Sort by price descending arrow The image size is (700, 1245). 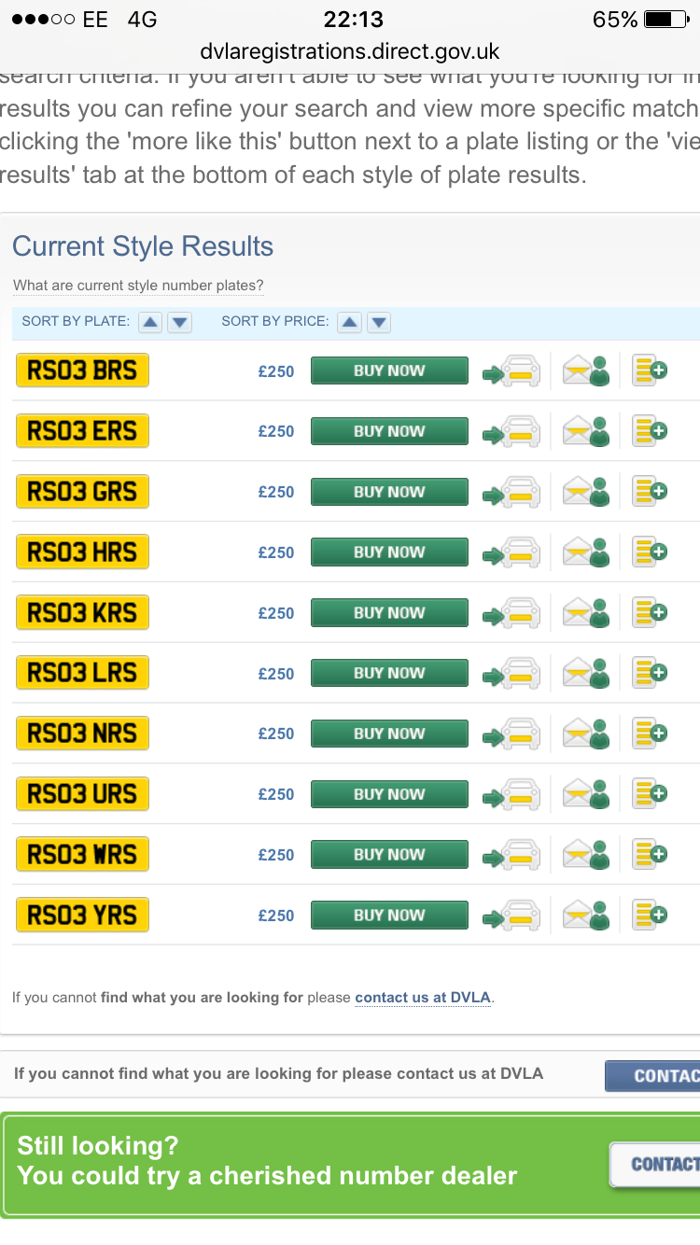tap(378, 322)
